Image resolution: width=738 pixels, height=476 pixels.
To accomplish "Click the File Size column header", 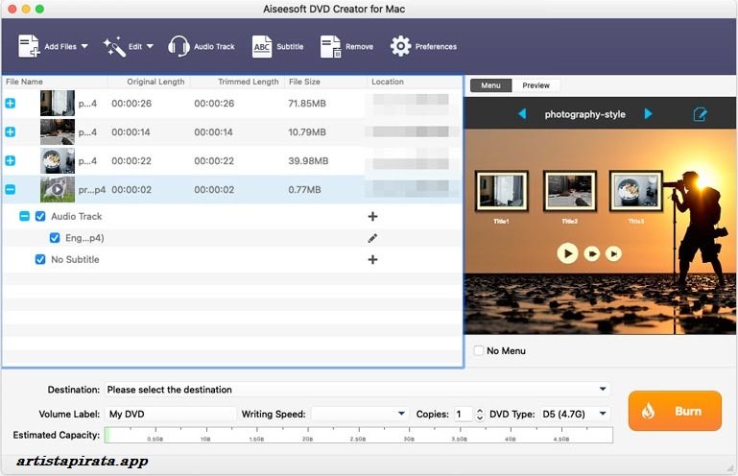I will (304, 82).
